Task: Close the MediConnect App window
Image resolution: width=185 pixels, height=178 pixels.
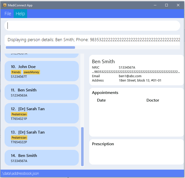Action: tap(178, 5)
